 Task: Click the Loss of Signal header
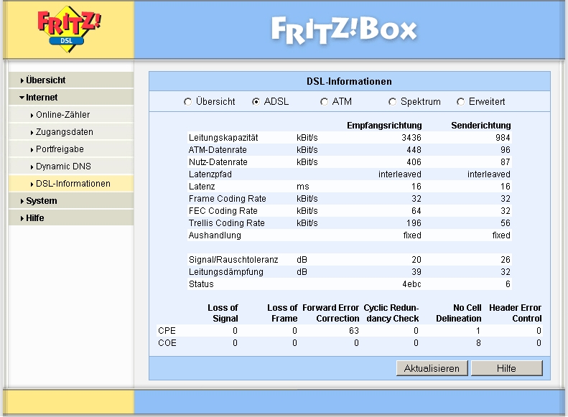point(223,313)
